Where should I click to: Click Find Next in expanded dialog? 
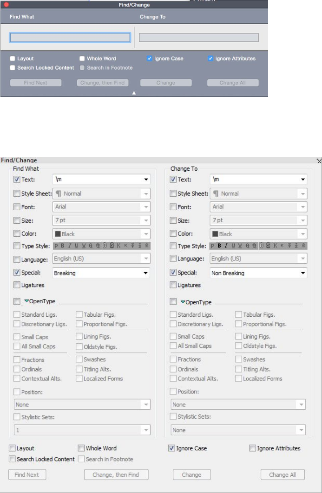27,475
